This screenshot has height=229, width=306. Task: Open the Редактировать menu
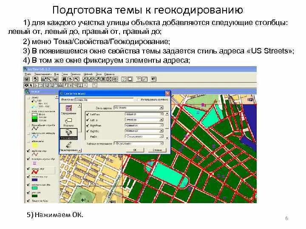point(42,74)
